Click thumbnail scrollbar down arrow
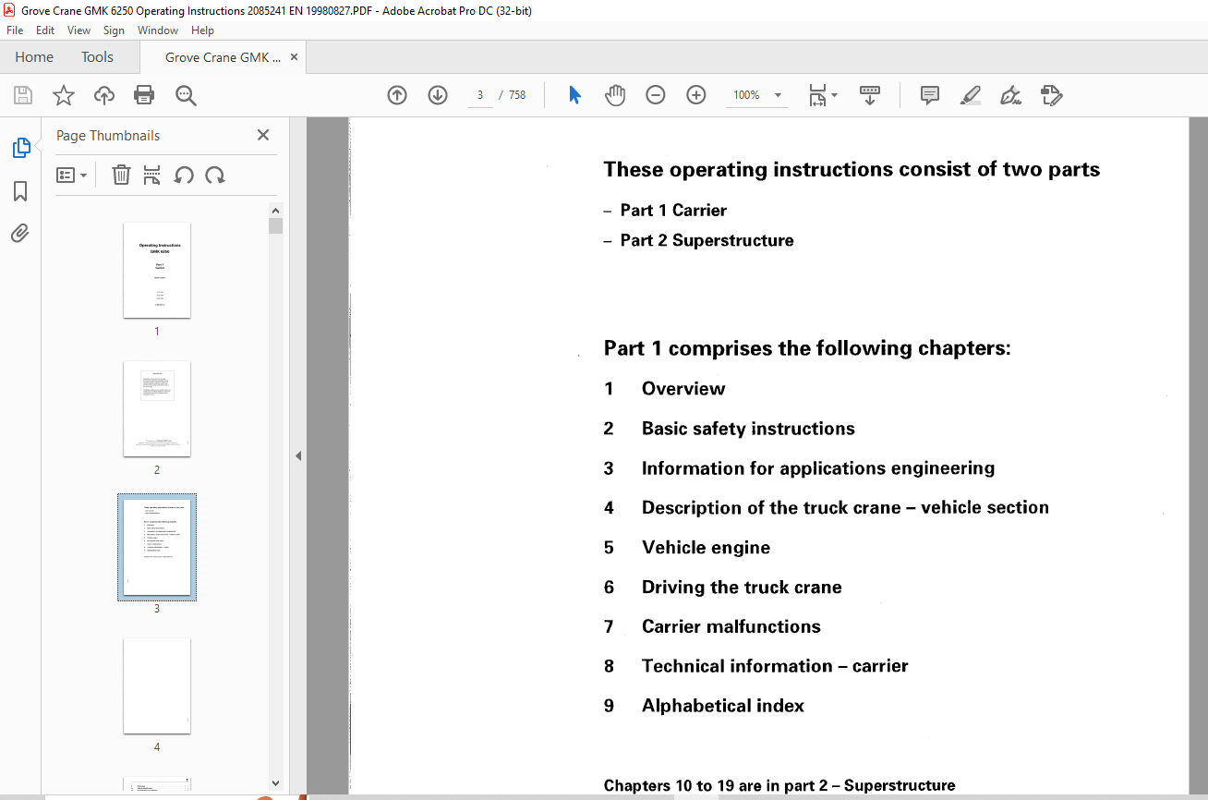 (x=275, y=784)
